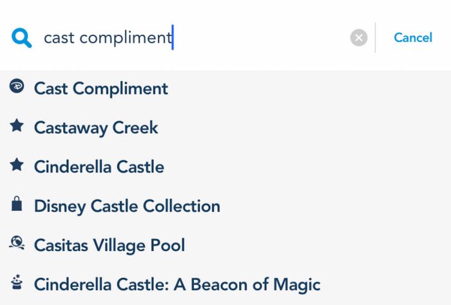Open the Castaway Creek result

click(225, 127)
